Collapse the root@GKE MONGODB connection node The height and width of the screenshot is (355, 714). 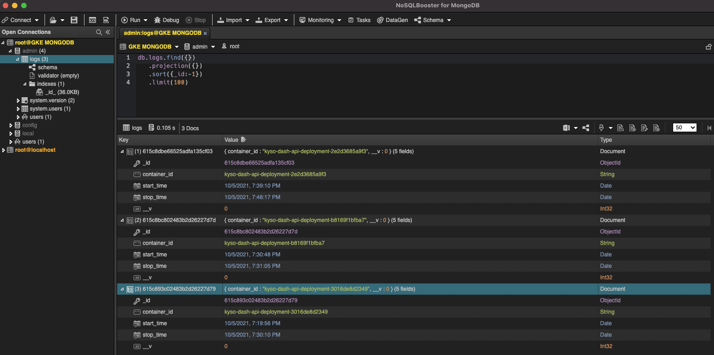[3, 43]
